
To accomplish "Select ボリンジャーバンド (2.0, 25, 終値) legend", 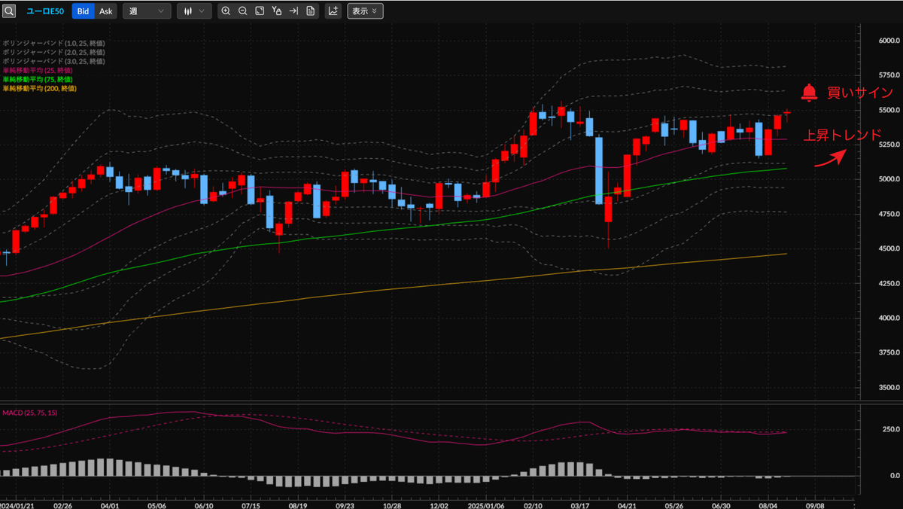I will [53, 52].
